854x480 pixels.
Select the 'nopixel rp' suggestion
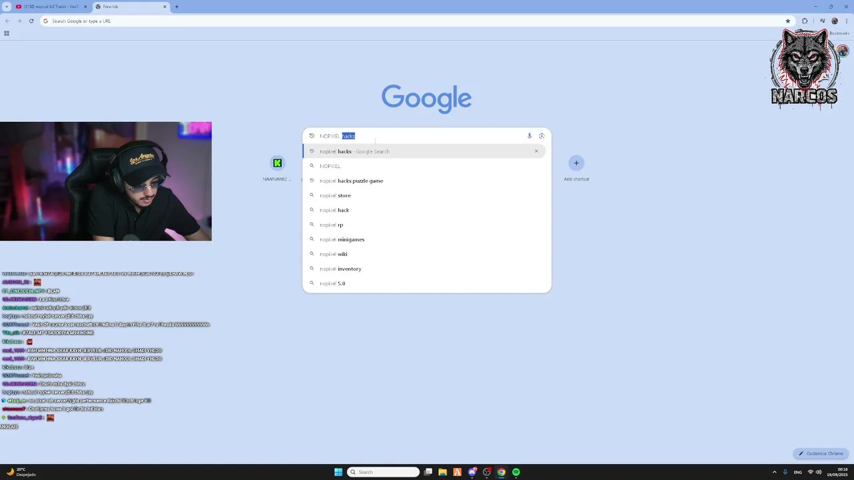tap(424, 225)
